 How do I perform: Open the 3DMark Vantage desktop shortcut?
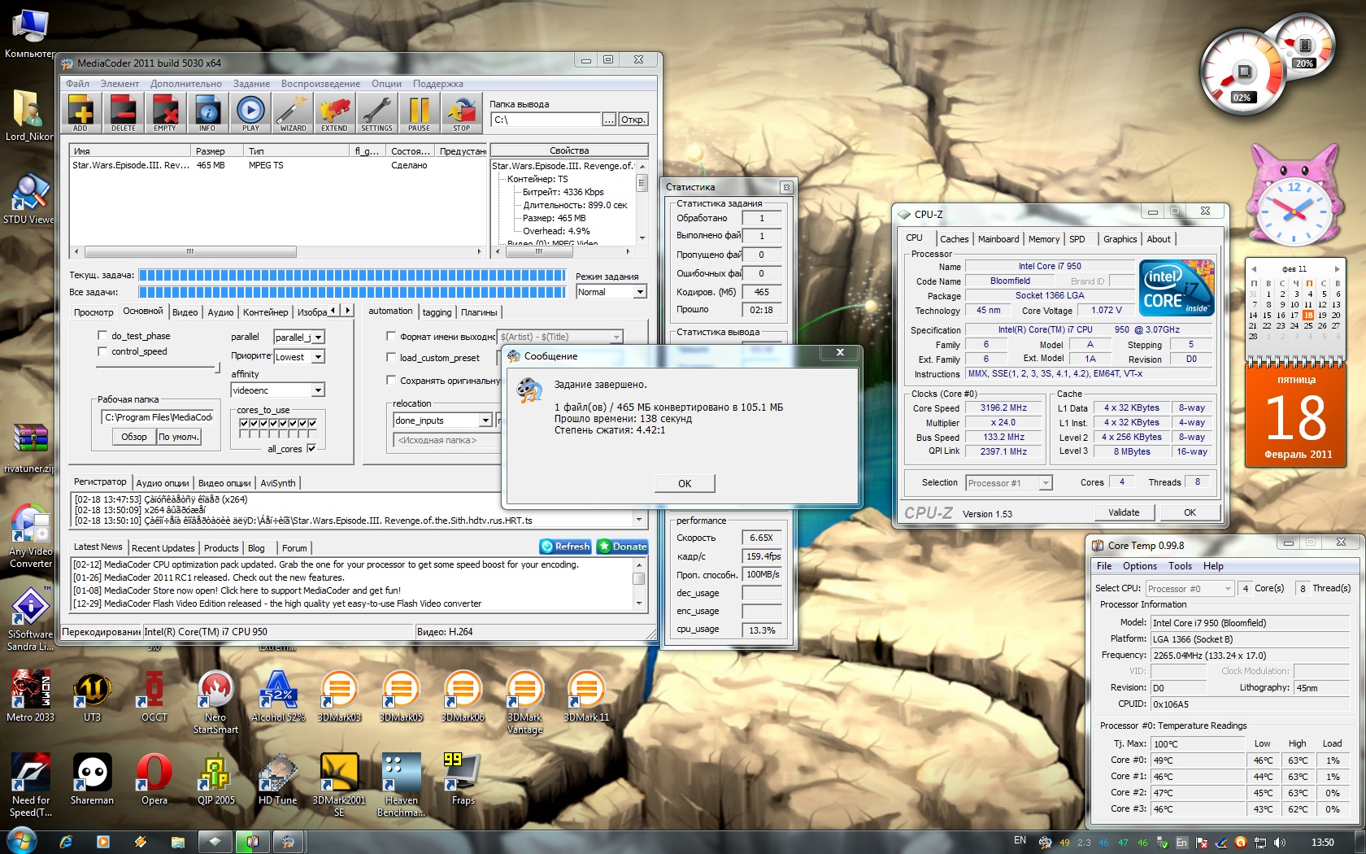pyautogui.click(x=524, y=702)
